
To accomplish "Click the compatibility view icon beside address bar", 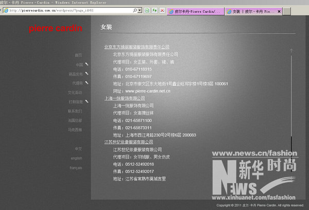I will (147, 10).
